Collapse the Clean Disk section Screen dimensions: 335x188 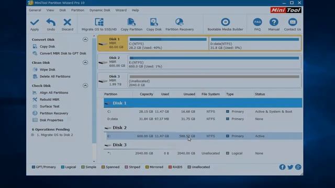[x=85, y=63]
